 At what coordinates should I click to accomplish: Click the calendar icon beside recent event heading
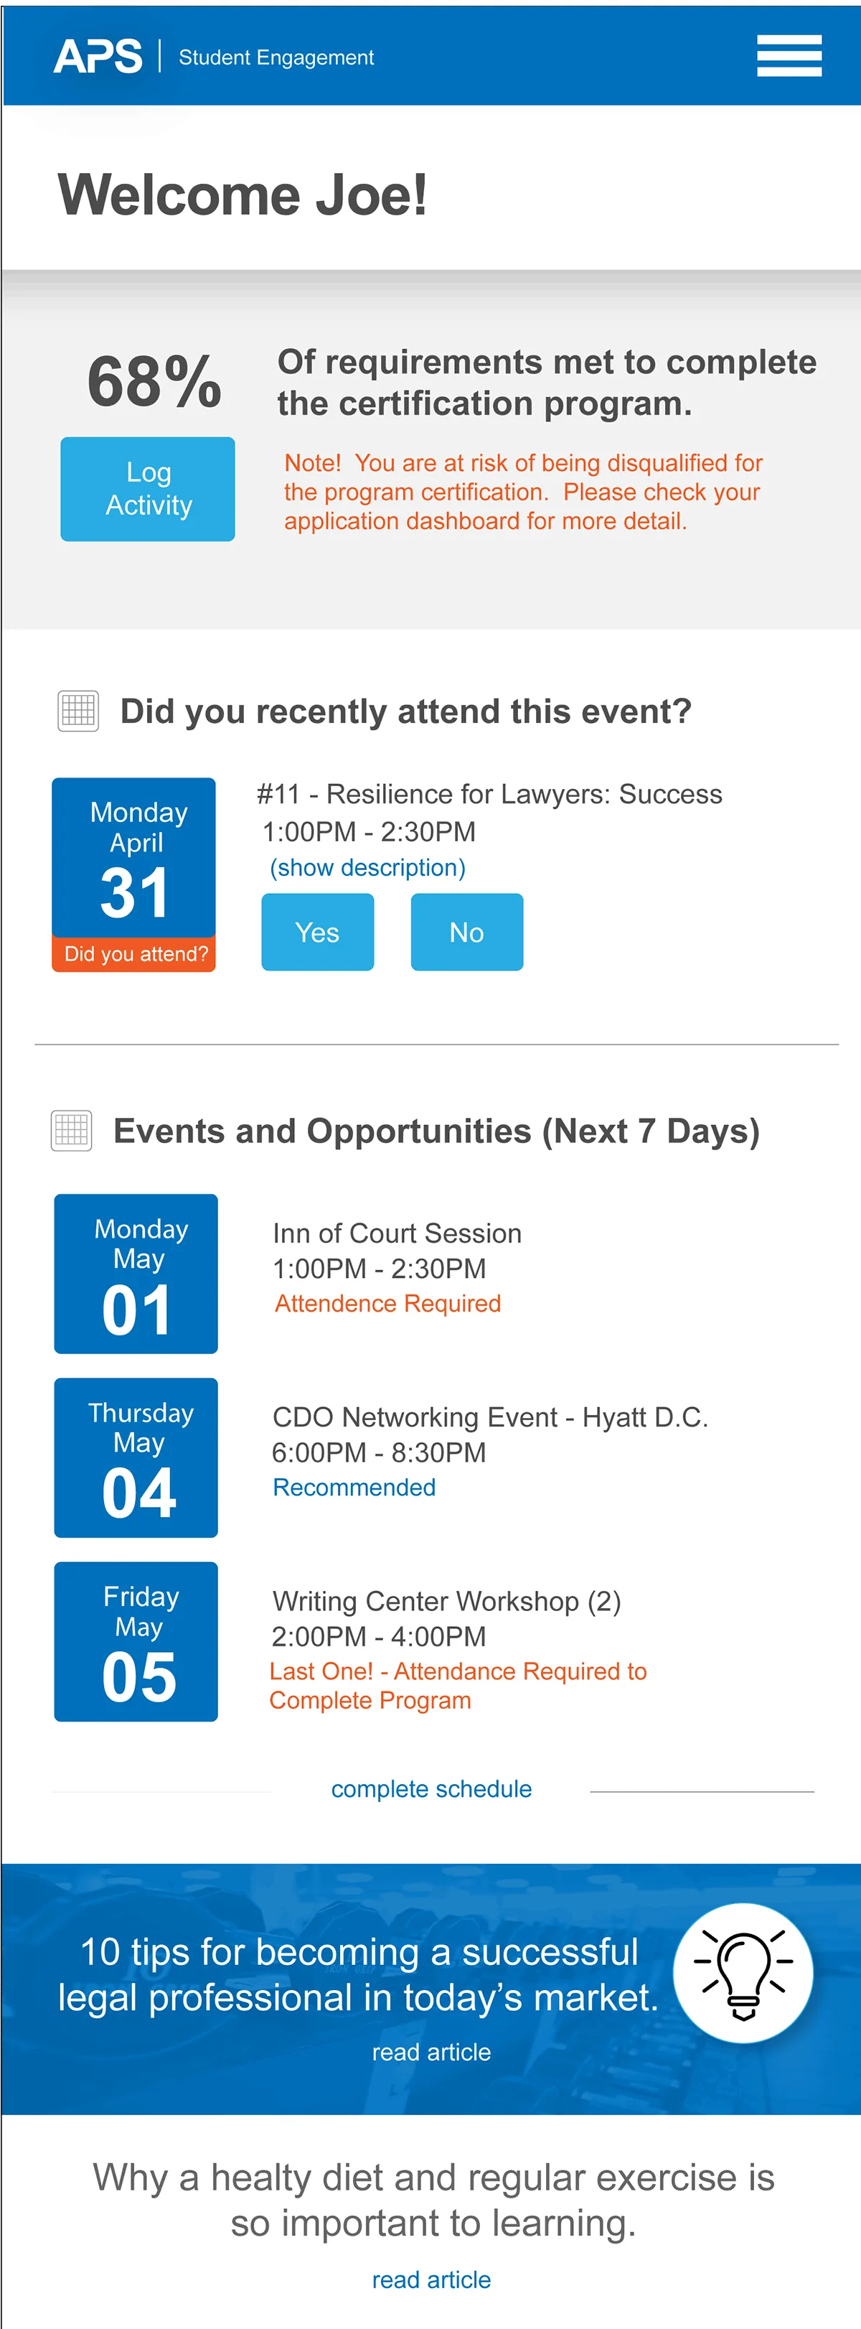(x=79, y=711)
